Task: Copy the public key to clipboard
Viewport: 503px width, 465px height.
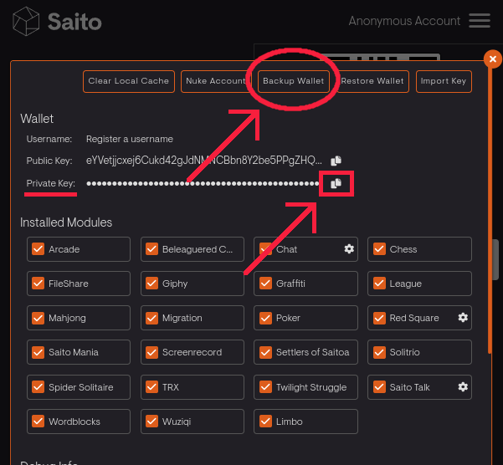Action: pyautogui.click(x=336, y=161)
